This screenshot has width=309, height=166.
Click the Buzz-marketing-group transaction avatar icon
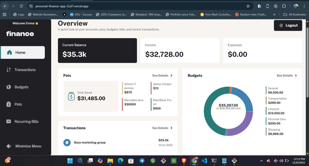(x=67, y=142)
